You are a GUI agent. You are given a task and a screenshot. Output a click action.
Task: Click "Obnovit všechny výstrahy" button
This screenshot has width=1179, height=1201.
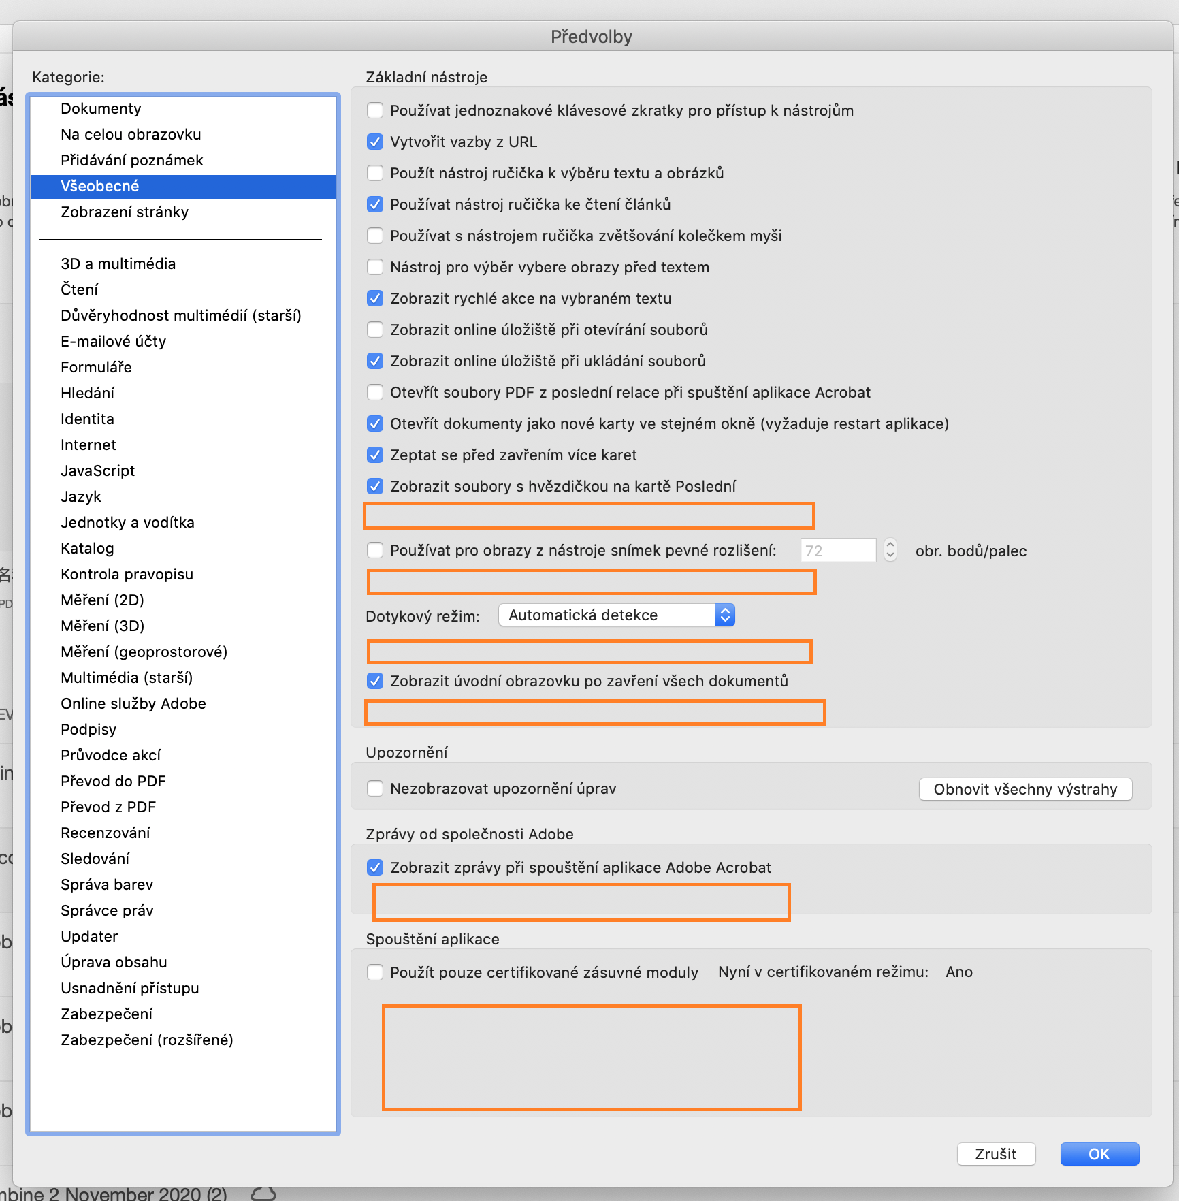click(1024, 788)
